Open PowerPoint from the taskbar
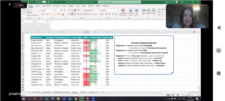225x101 pixels. pos(87,99)
